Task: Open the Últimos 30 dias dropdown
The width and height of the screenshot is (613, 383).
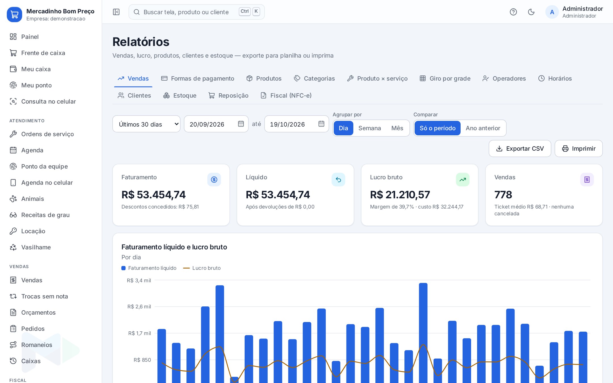Action: [146, 124]
